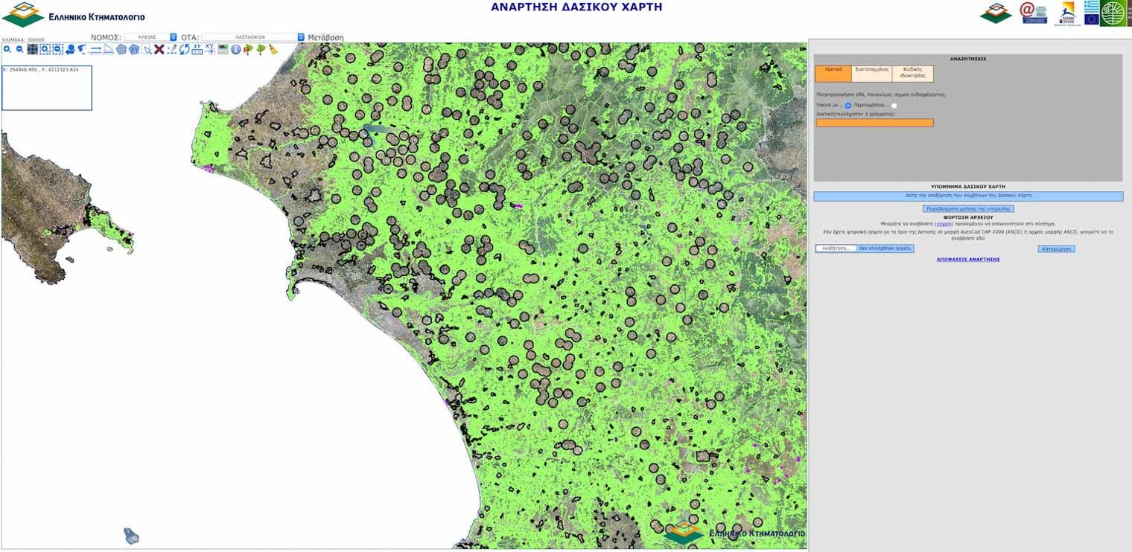The width and height of the screenshot is (1132, 552).
Task: Switch to the Κωδικός ιδιοκτησίας tab
Action: coord(912,72)
